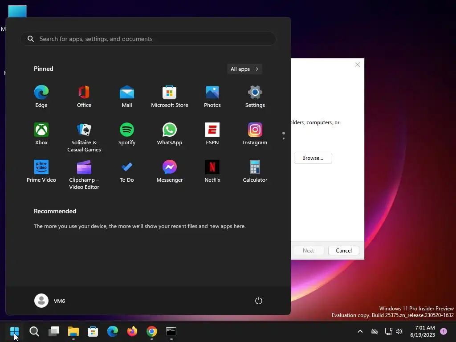Open Clipchamp Video Editor
This screenshot has width=456, height=342.
click(84, 175)
